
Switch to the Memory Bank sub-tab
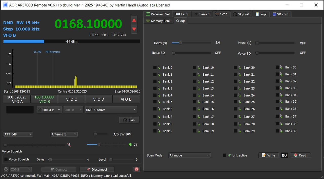pyautogui.click(x=158, y=21)
